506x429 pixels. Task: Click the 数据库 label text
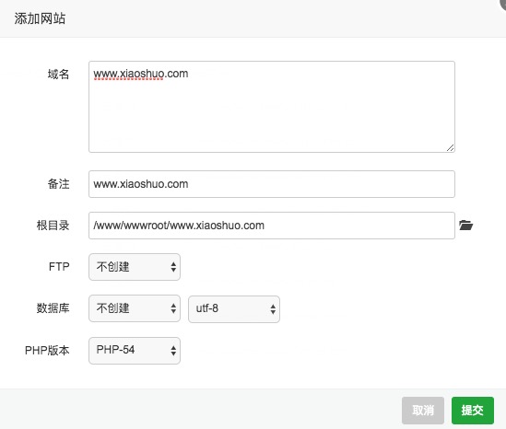[x=53, y=308]
